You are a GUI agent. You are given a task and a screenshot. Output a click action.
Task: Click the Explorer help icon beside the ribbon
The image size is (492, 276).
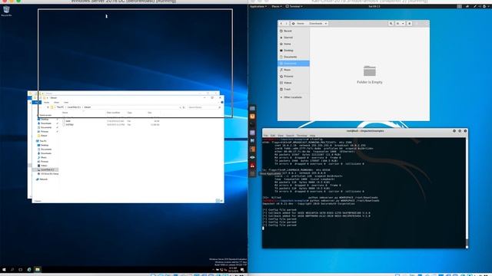click(x=222, y=102)
